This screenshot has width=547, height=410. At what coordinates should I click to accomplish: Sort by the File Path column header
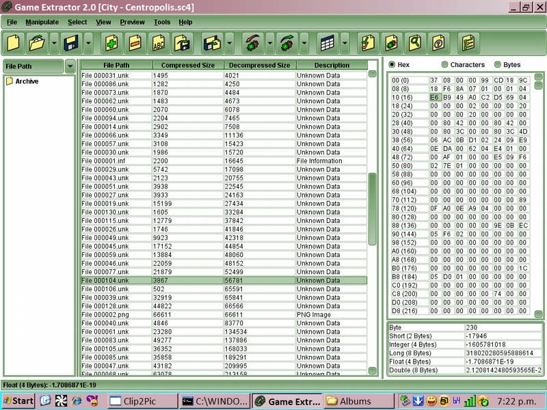click(116, 65)
